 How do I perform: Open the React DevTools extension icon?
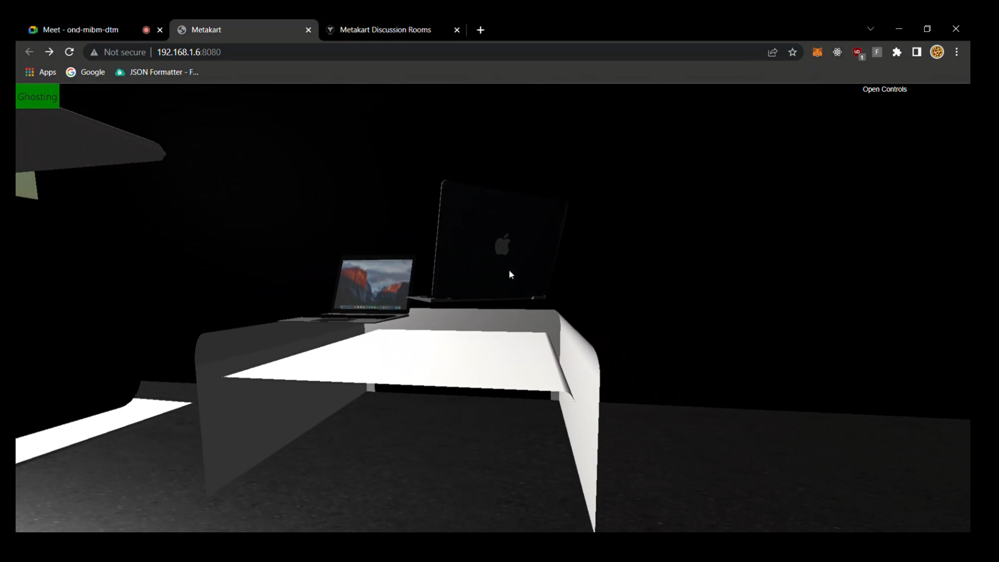pyautogui.click(x=837, y=52)
